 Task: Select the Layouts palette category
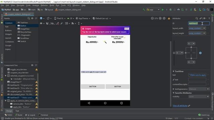click(x=8, y=38)
